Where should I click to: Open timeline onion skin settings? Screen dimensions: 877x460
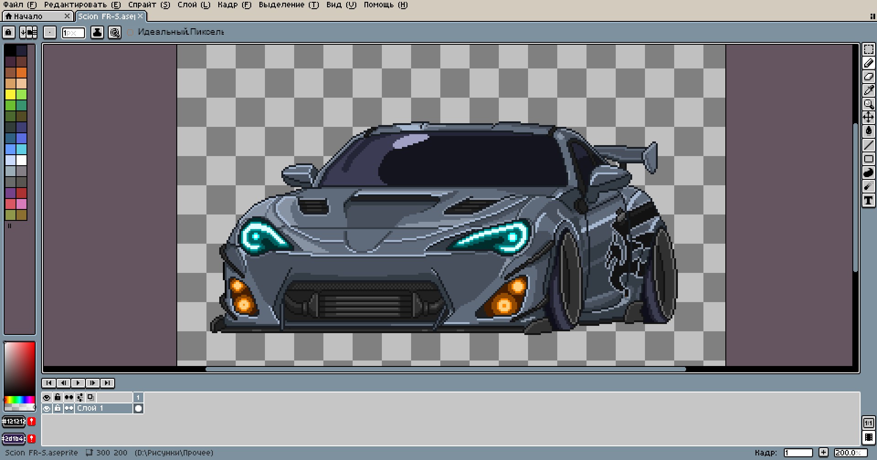80,397
